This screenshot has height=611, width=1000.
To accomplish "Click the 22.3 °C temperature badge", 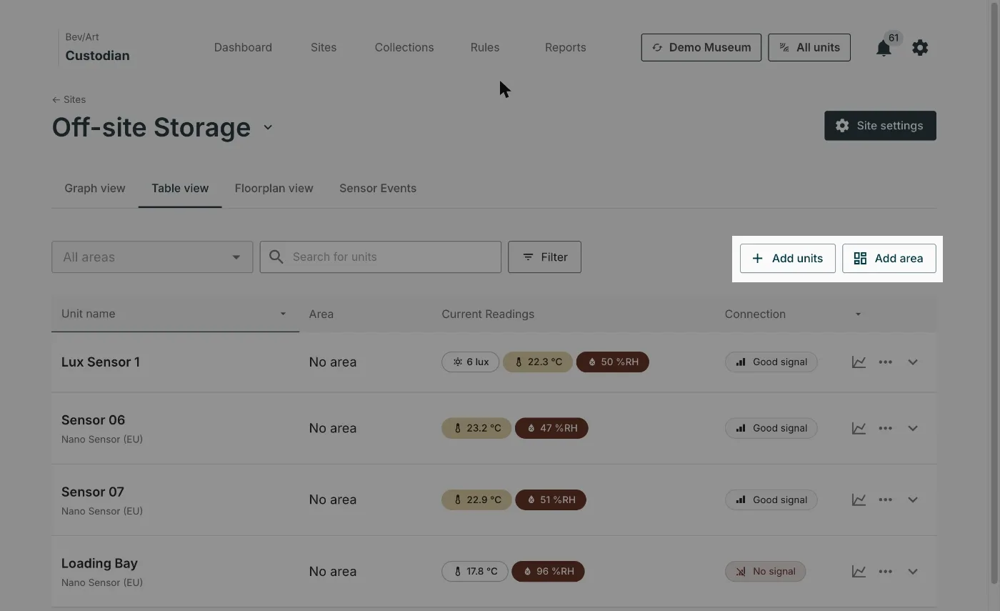I will (538, 362).
